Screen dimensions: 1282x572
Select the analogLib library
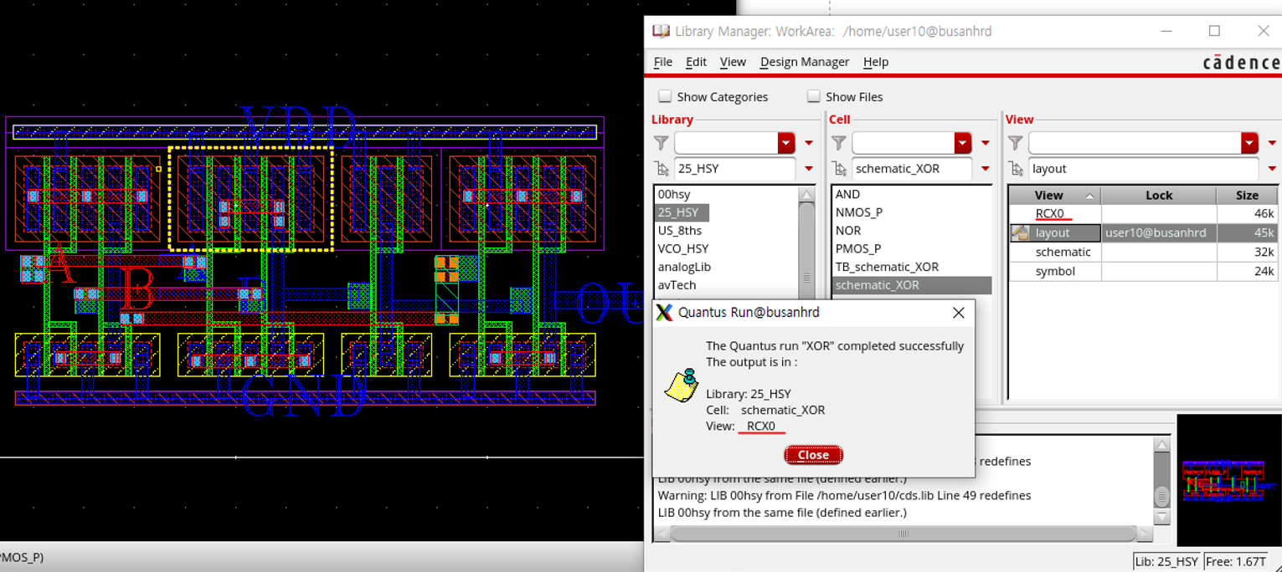[x=684, y=268]
